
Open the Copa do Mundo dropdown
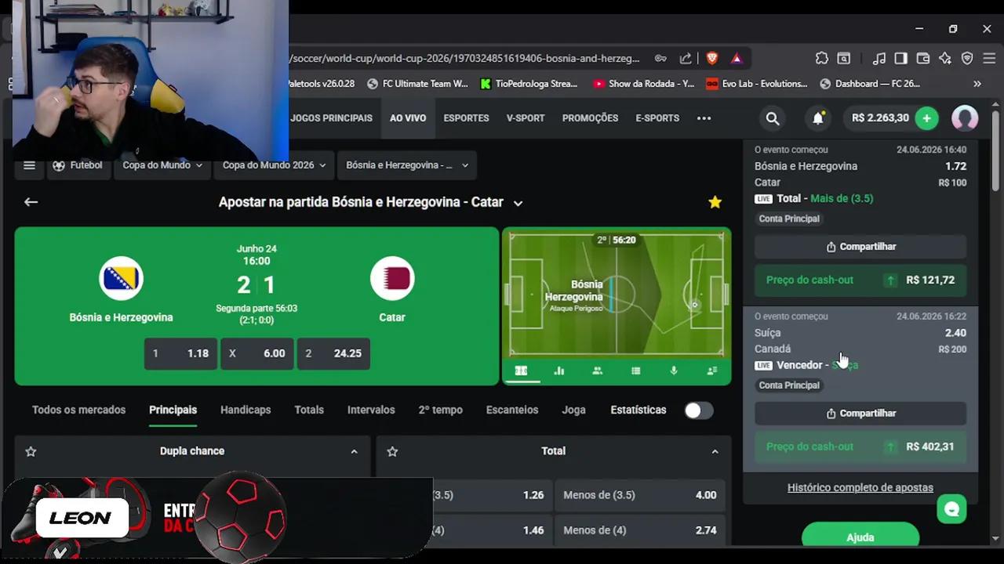[162, 165]
